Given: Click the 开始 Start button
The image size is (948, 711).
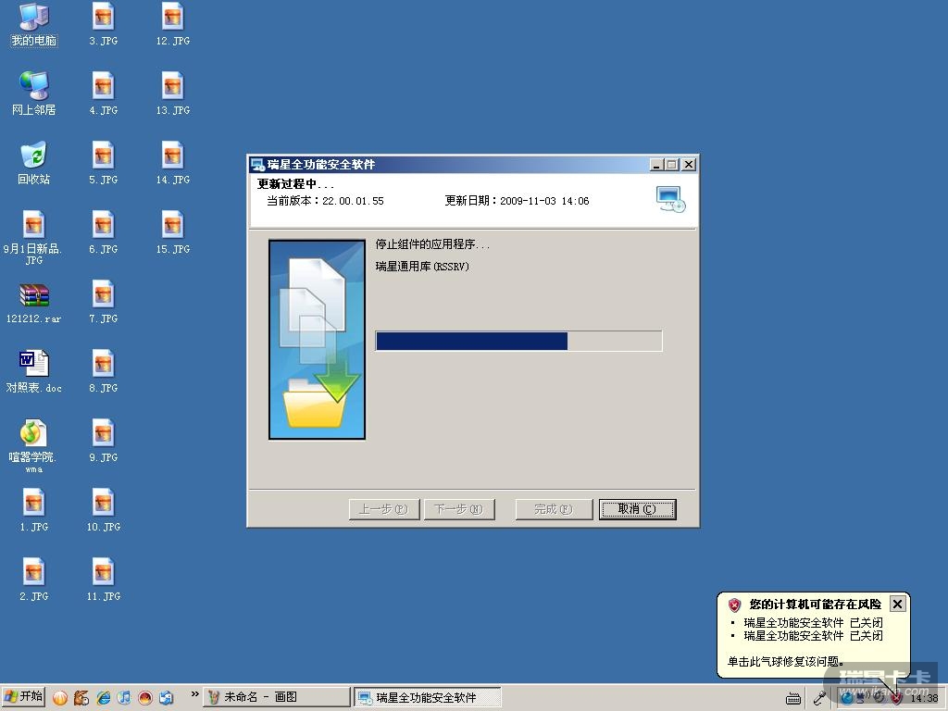Looking at the screenshot, I should [x=23, y=697].
